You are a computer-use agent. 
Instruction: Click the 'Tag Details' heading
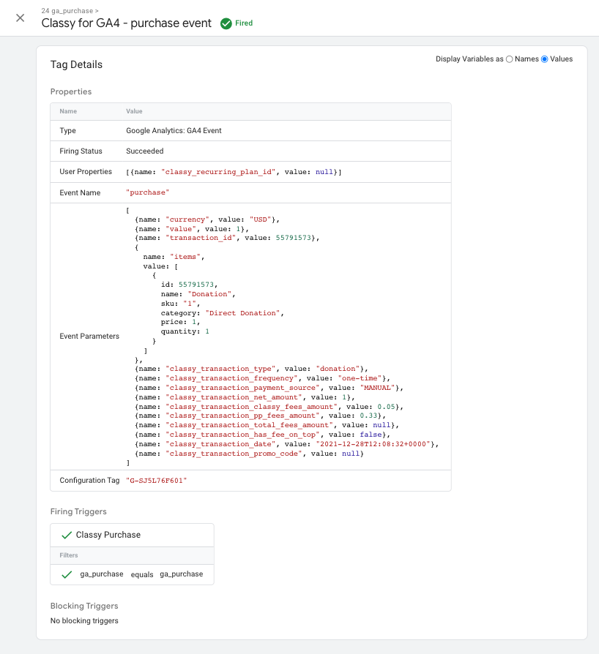click(76, 64)
